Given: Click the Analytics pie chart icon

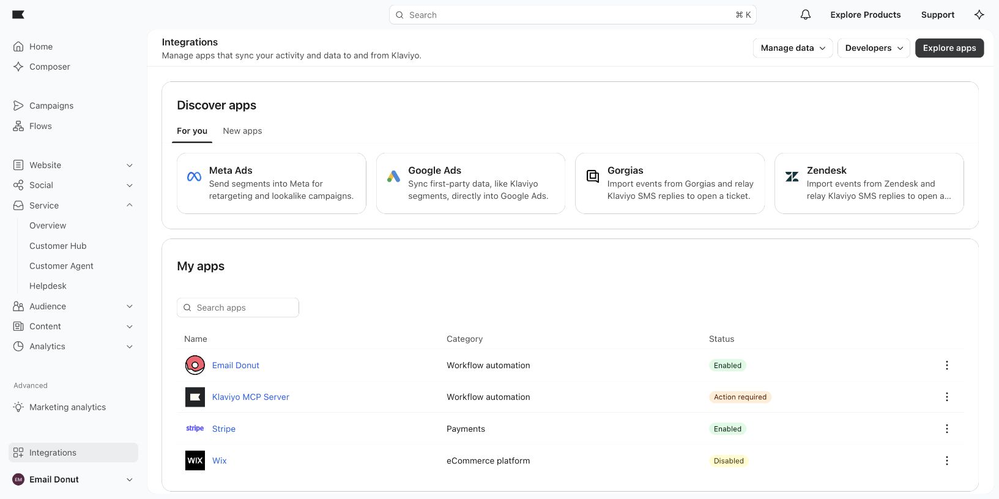Looking at the screenshot, I should pos(18,346).
